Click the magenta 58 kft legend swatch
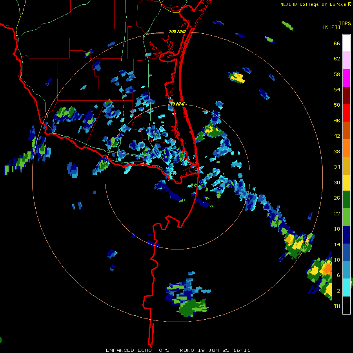Screen dimensions: 353x353 (x=346, y=78)
